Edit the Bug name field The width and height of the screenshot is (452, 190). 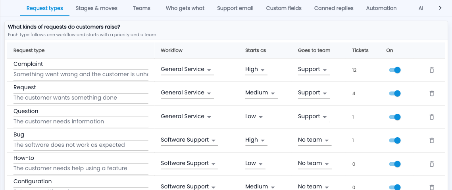pos(81,134)
